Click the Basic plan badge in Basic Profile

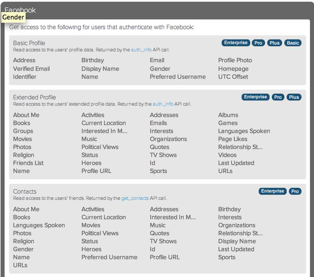(x=293, y=43)
